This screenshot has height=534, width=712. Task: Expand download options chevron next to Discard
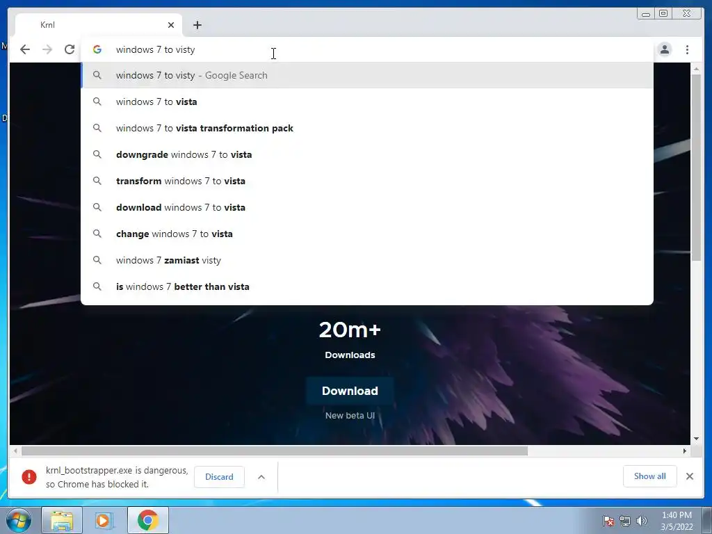coord(261,477)
